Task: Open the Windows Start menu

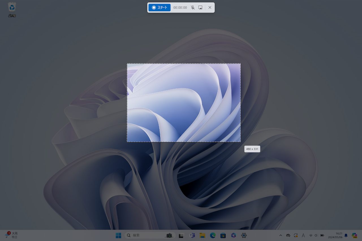Action: pyautogui.click(x=118, y=235)
